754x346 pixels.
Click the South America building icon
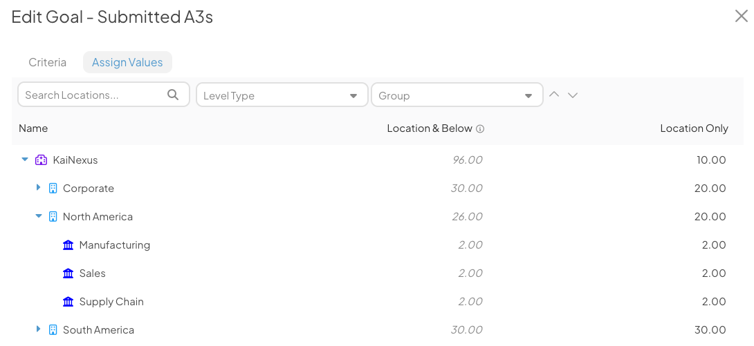pos(53,329)
